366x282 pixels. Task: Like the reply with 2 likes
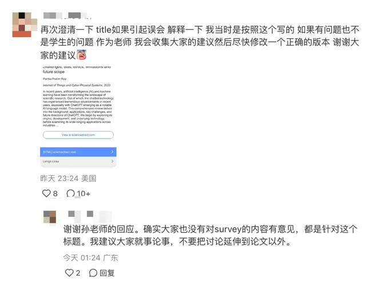(69, 272)
